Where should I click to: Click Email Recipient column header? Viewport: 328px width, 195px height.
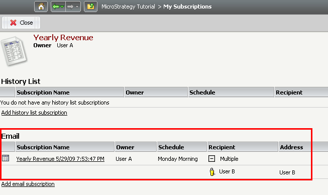point(243,147)
